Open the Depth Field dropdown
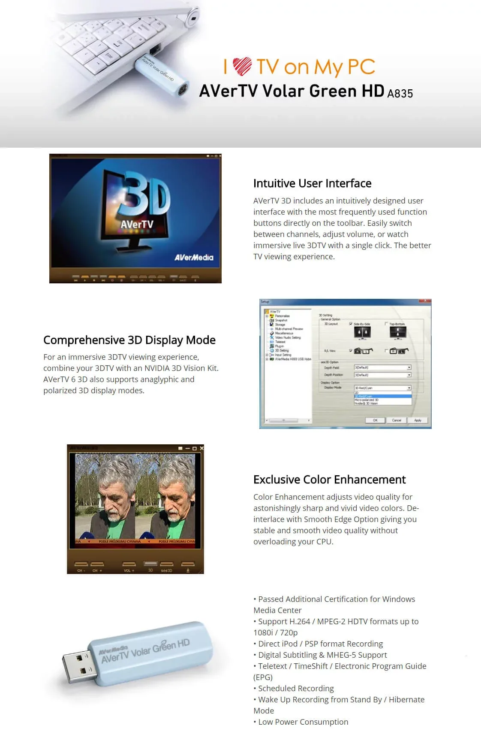 click(x=383, y=367)
